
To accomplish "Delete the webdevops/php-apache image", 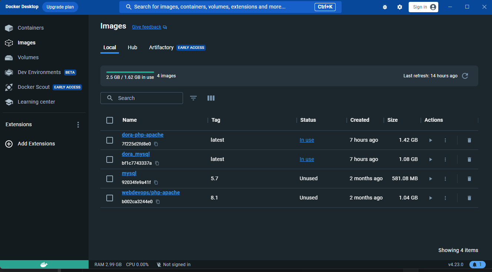I will 469,198.
